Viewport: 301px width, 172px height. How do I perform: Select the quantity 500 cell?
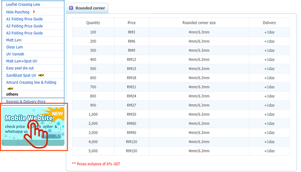click(93, 68)
